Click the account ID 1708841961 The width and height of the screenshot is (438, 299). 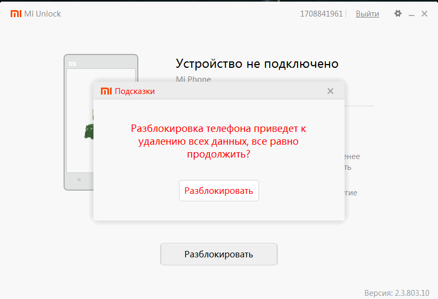(x=321, y=14)
